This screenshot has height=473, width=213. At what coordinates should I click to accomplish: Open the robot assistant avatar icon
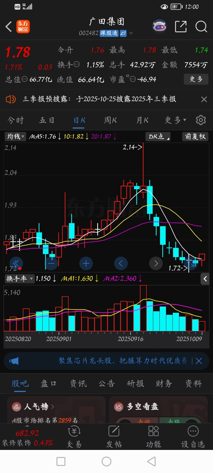[159, 27]
